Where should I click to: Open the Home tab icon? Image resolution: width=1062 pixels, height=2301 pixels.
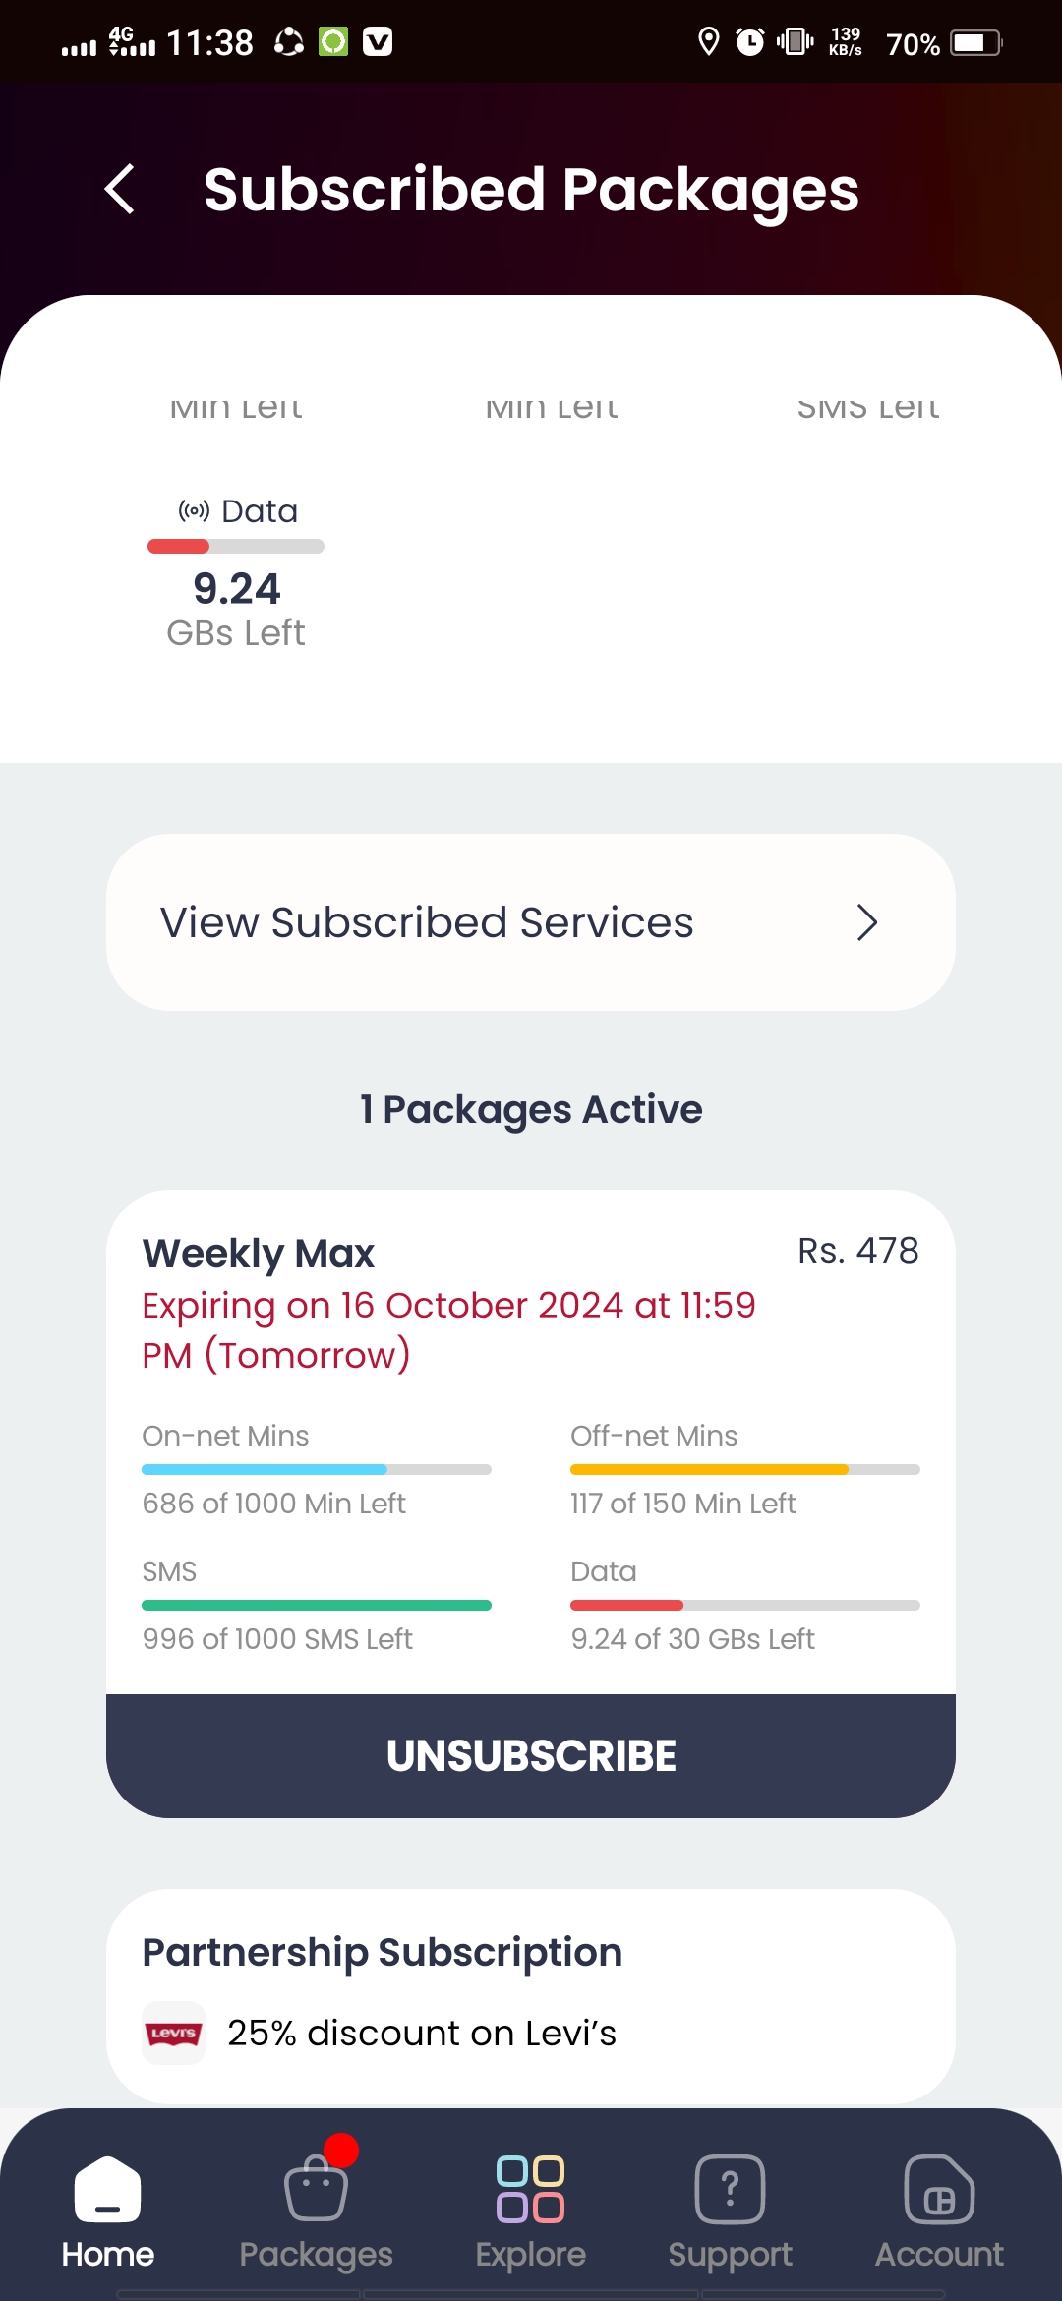(x=107, y=2190)
